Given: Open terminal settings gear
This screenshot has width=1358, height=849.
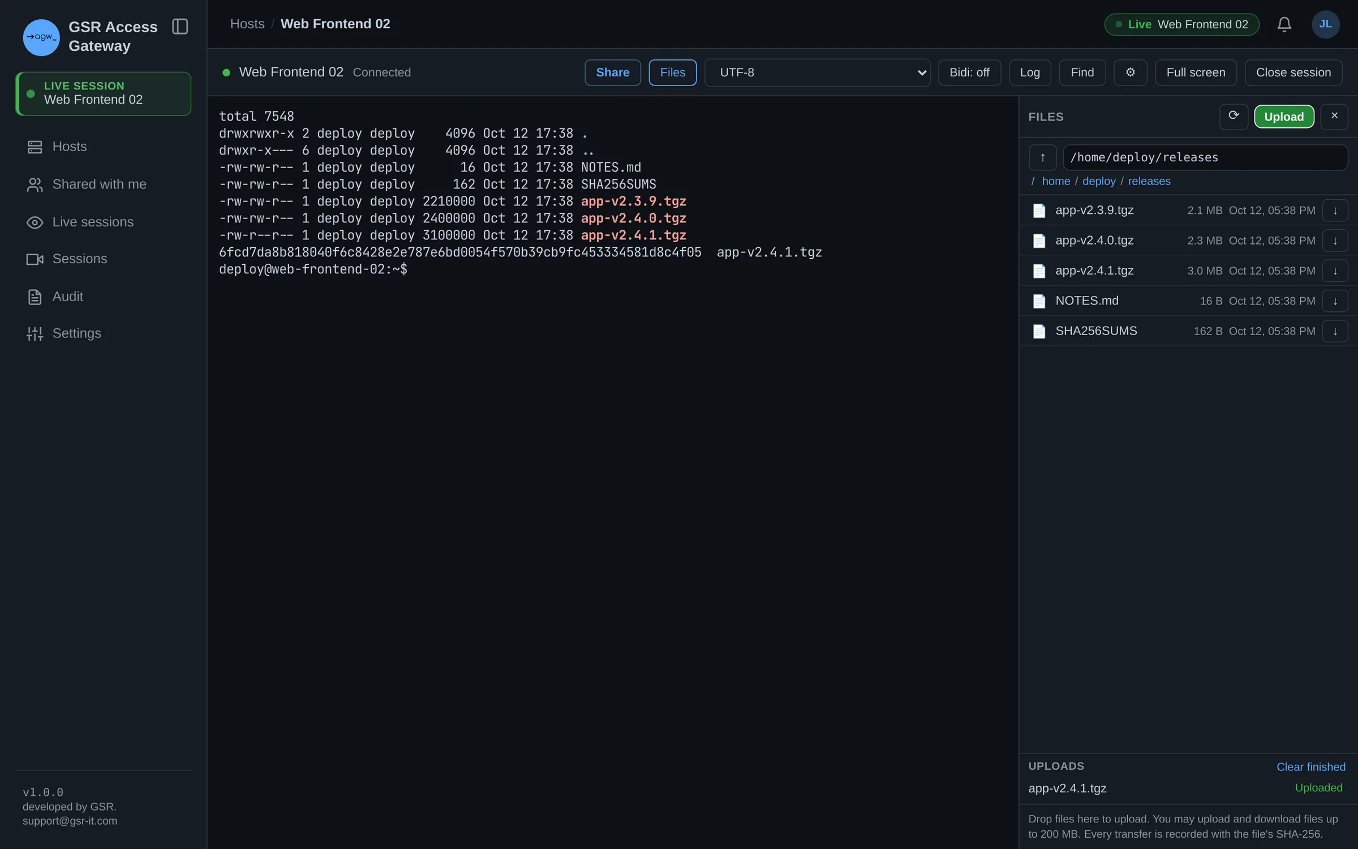Looking at the screenshot, I should [x=1130, y=72].
